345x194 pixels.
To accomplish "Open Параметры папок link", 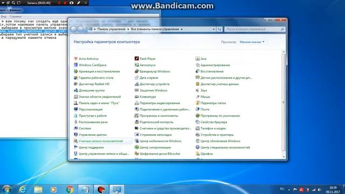I will pos(213,103).
